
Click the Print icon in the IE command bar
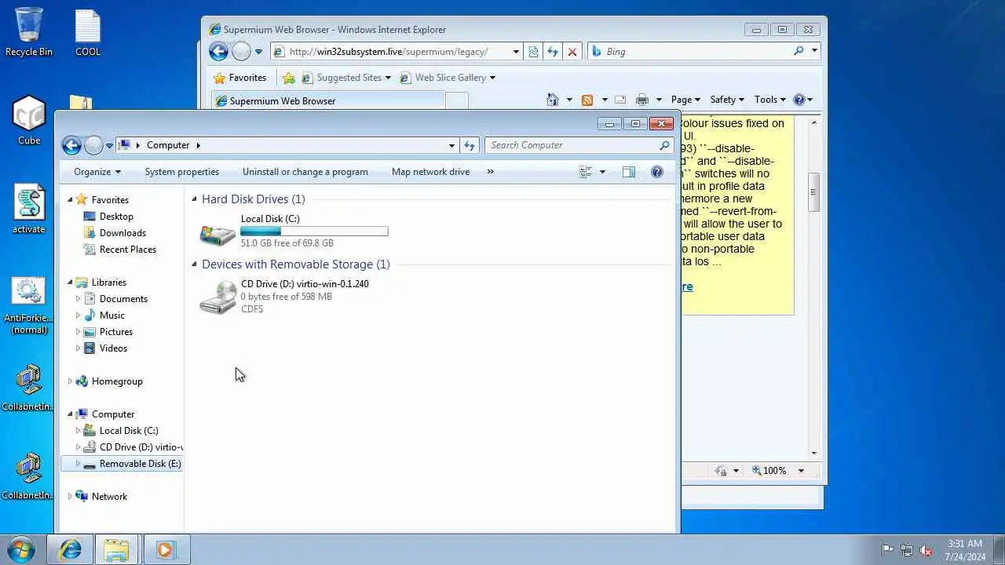click(642, 100)
